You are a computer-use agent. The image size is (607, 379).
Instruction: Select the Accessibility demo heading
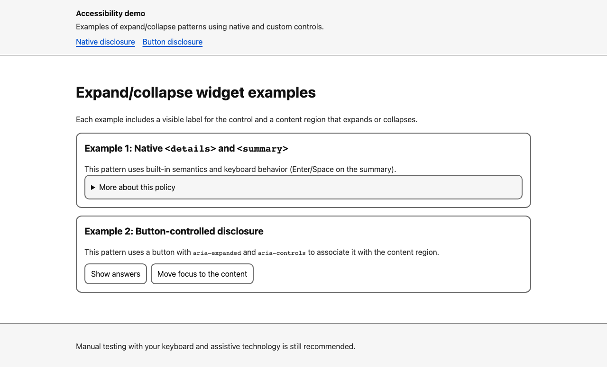(110, 13)
